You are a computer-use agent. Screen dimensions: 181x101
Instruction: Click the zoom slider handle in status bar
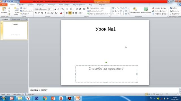[x=167, y=94]
